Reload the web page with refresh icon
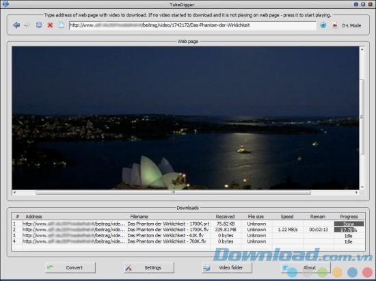The width and height of the screenshot is (376, 281). [x=39, y=25]
